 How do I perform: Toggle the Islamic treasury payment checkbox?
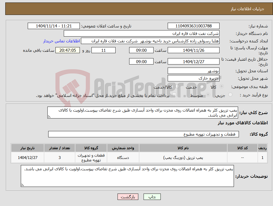click(x=174, y=95)
